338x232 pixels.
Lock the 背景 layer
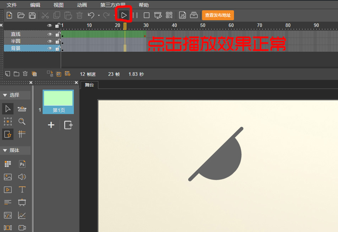click(58, 49)
